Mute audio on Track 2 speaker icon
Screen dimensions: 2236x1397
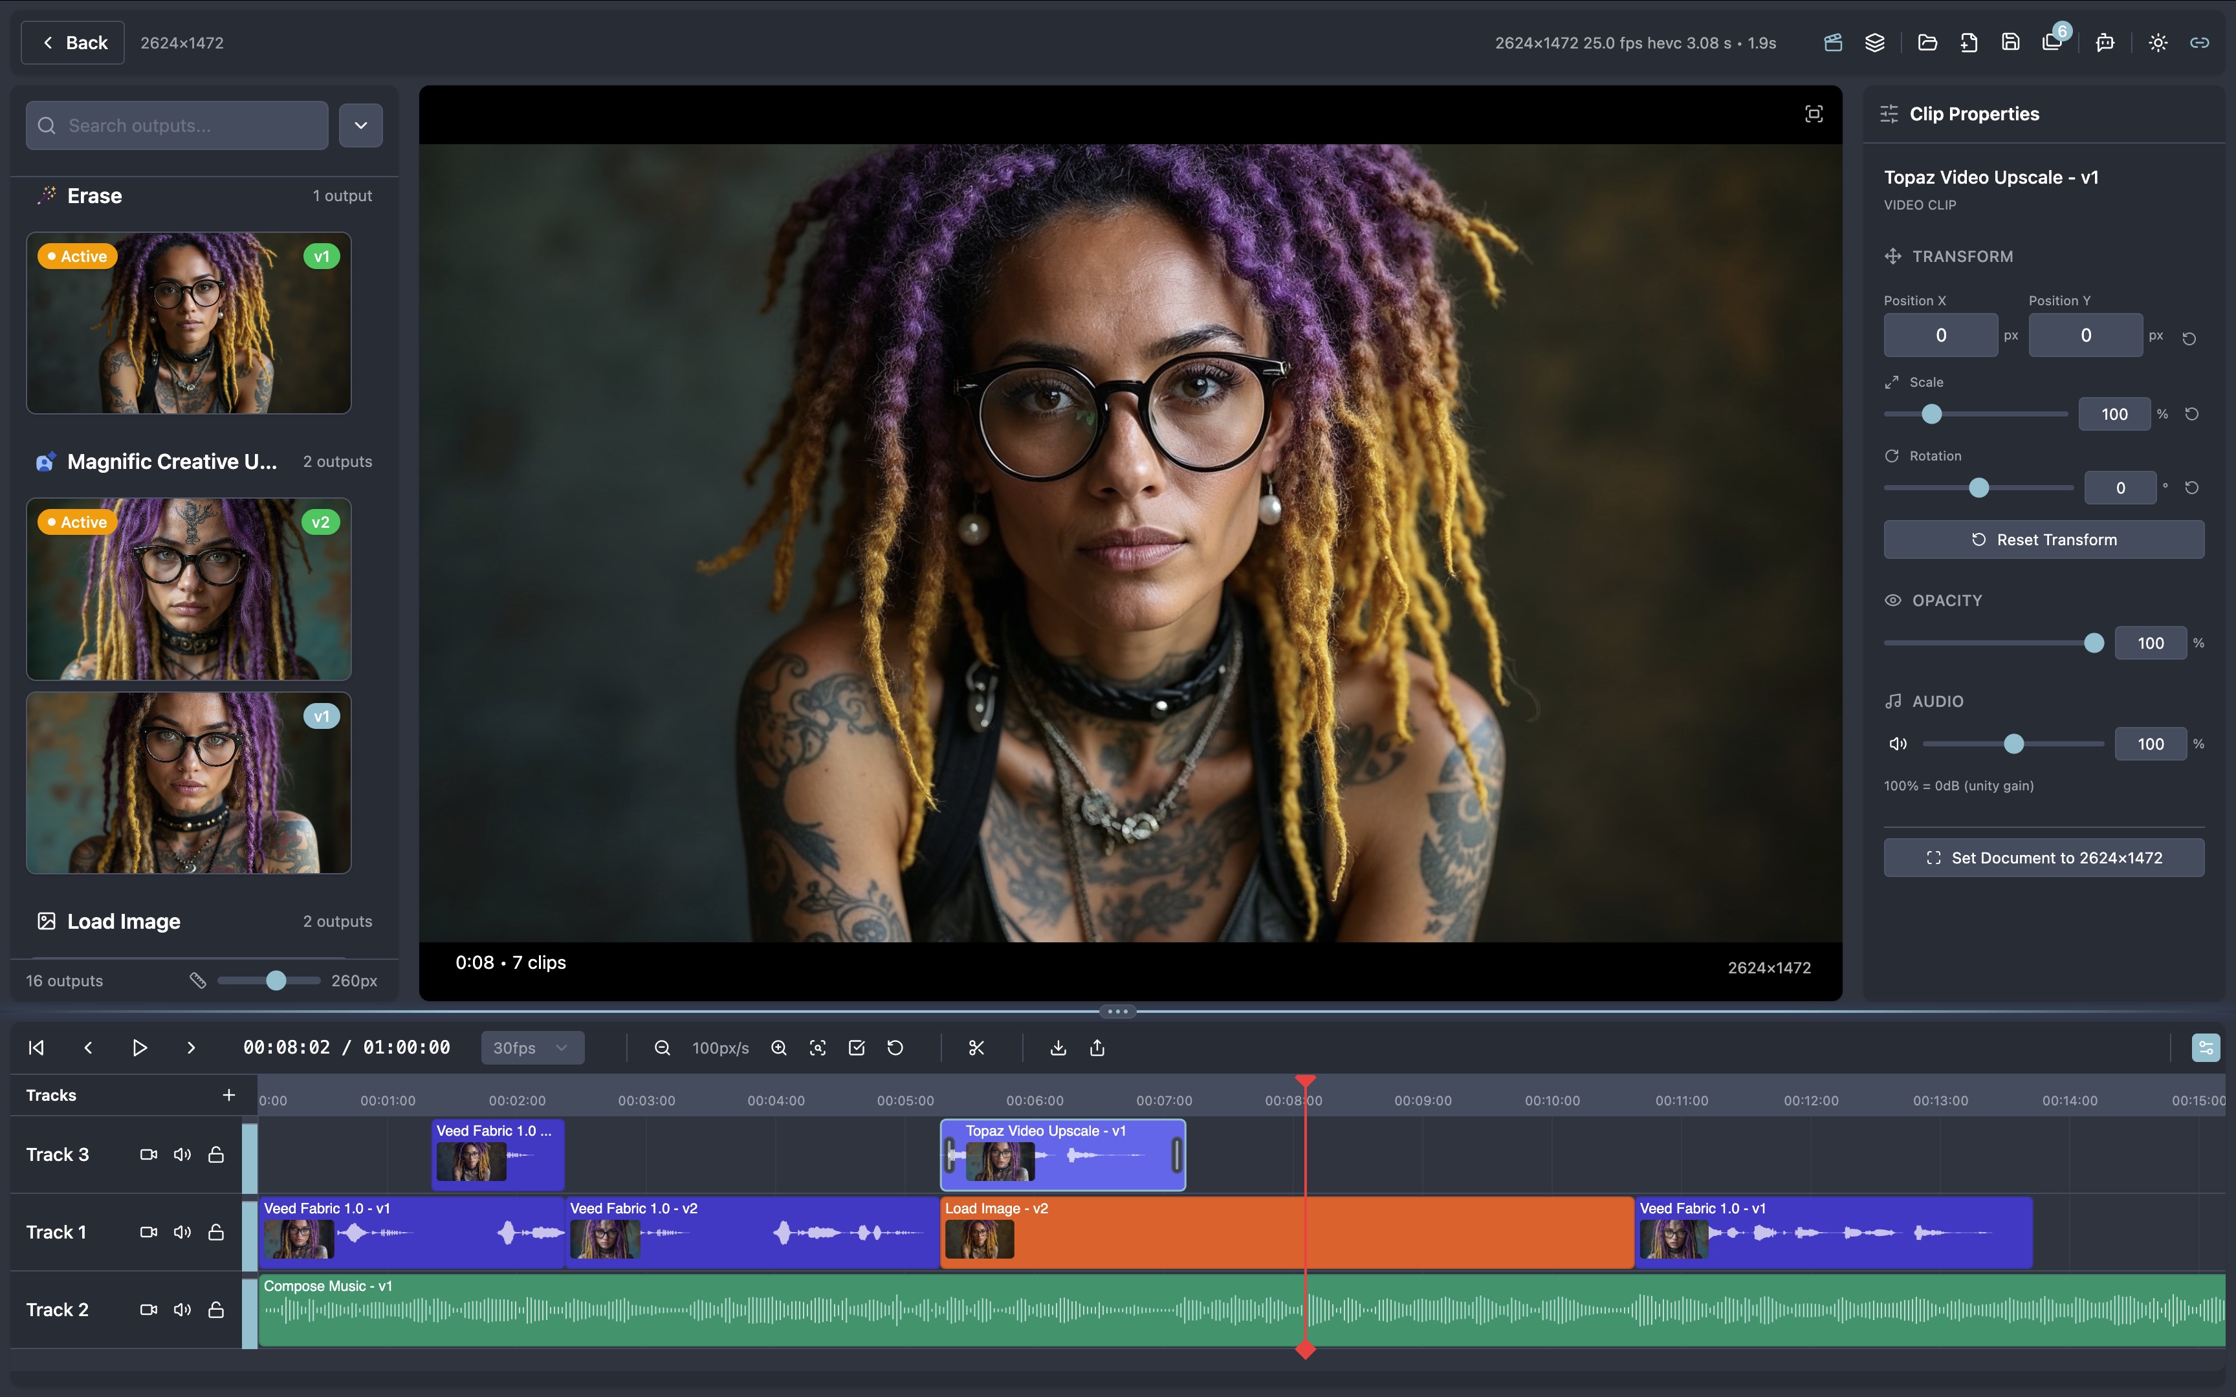[x=182, y=1309]
